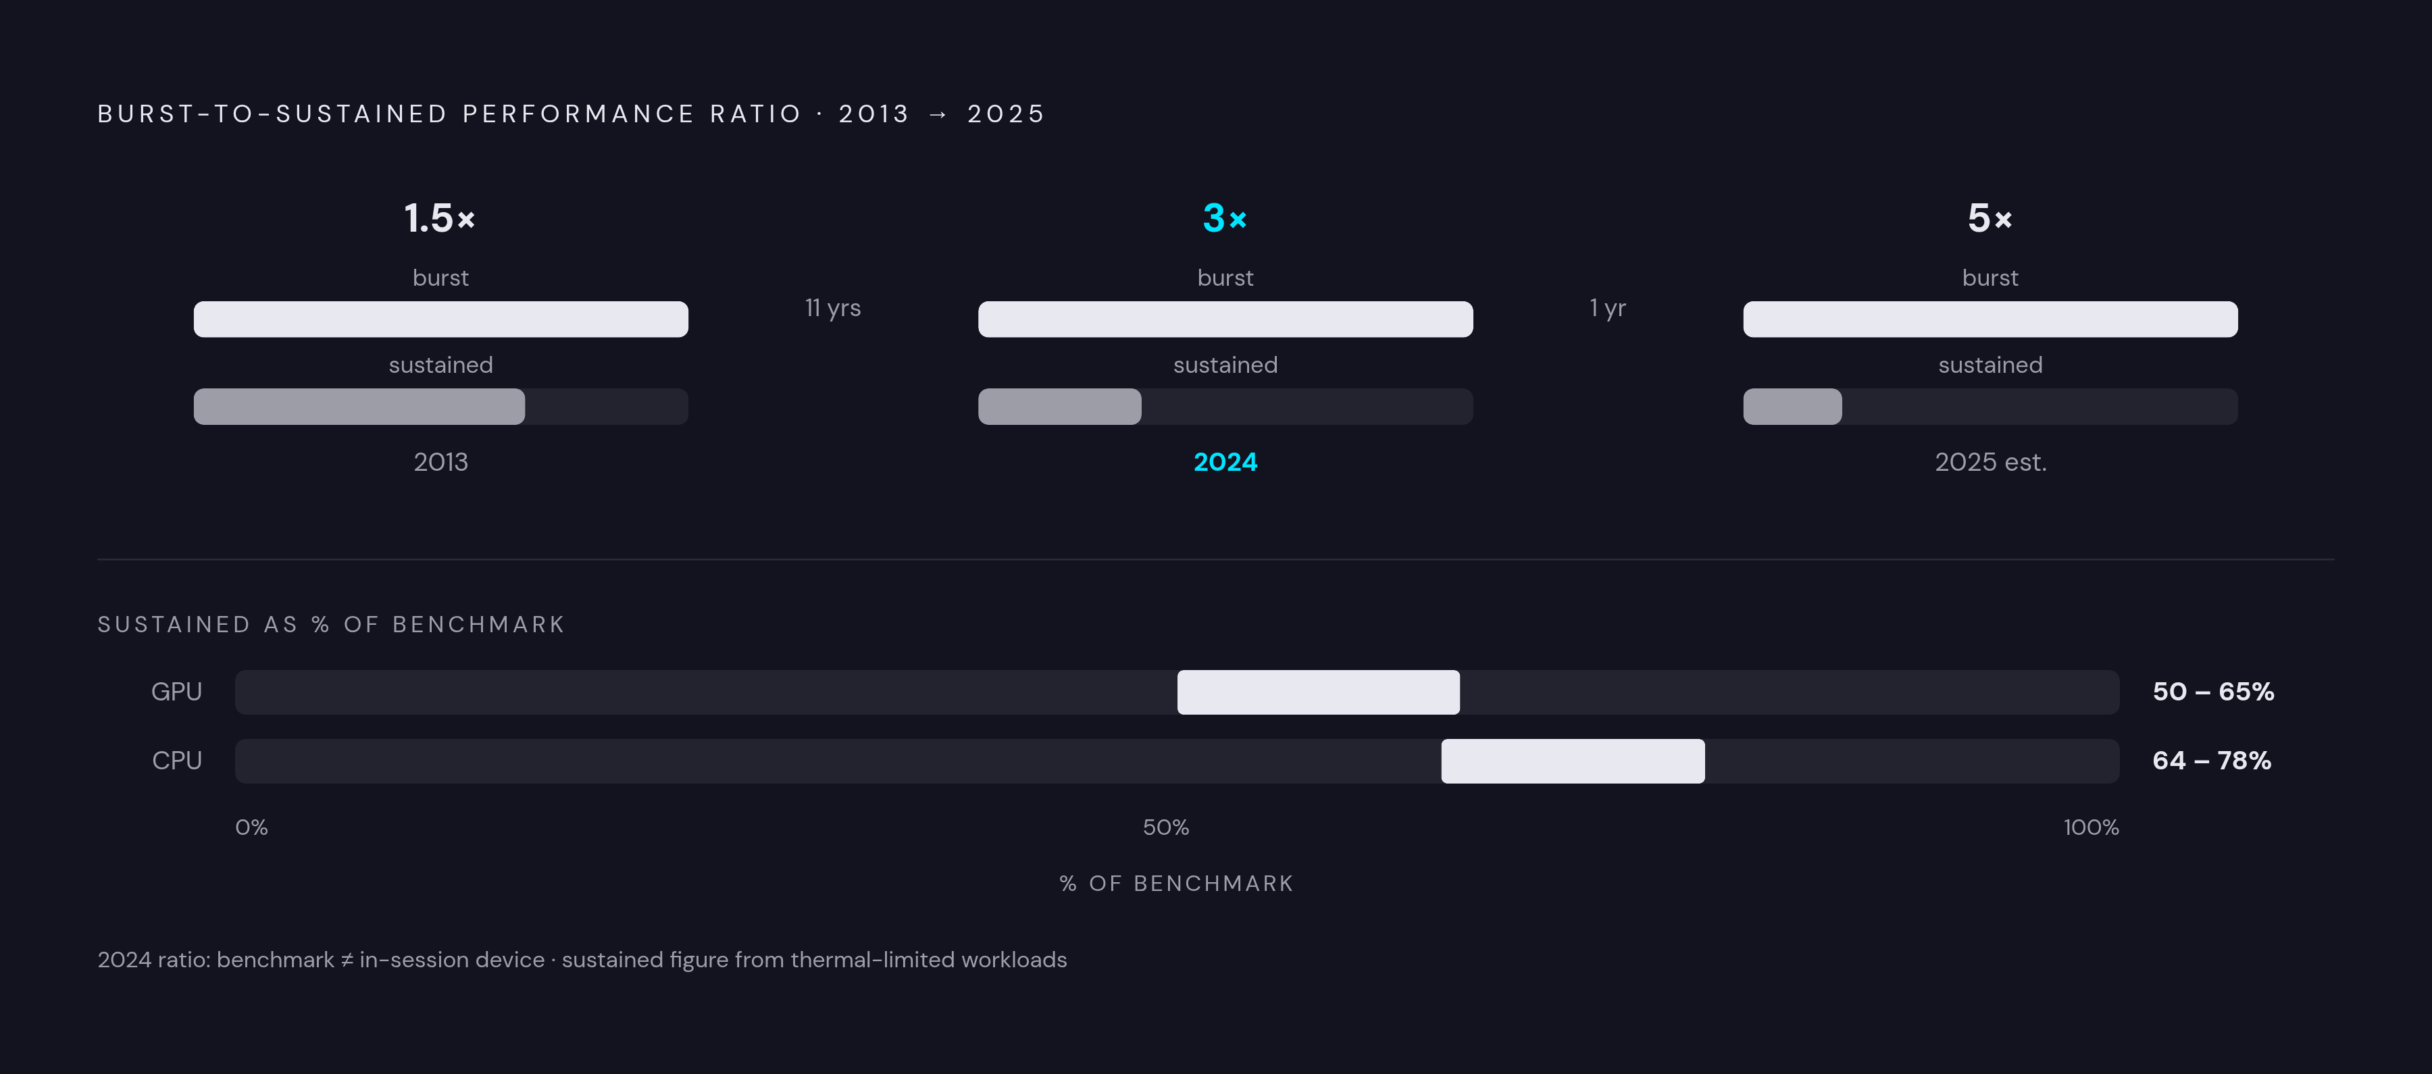Click the highlighted 2024 year label
Image resolution: width=2432 pixels, height=1074 pixels.
pyautogui.click(x=1225, y=461)
